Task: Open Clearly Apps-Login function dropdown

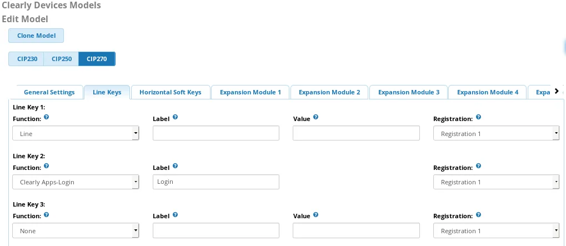Action: coord(76,182)
